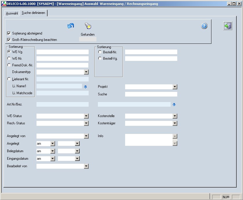Viewport: 243px width, 200px height.
Task: Toggle the Sortierung absteigend checkbox
Action: (9, 33)
